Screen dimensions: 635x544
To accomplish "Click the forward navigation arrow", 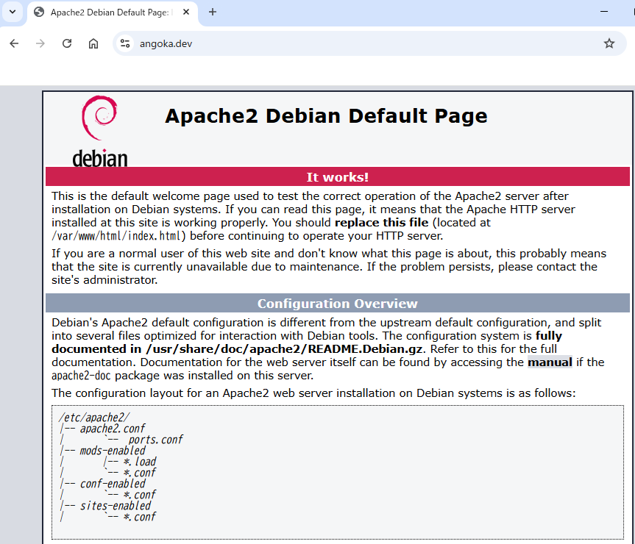I will click(40, 43).
